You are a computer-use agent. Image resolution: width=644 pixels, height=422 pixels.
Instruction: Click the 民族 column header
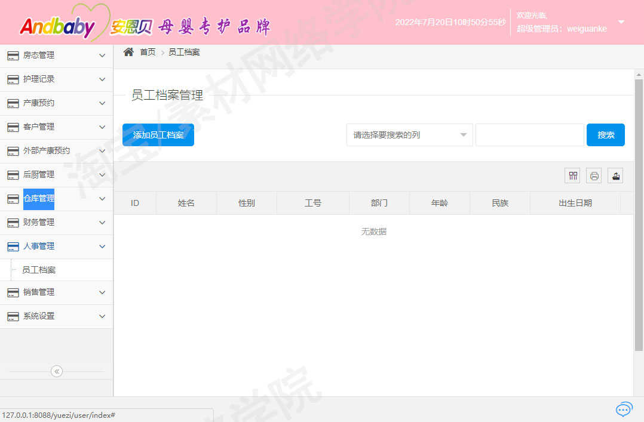click(x=500, y=203)
